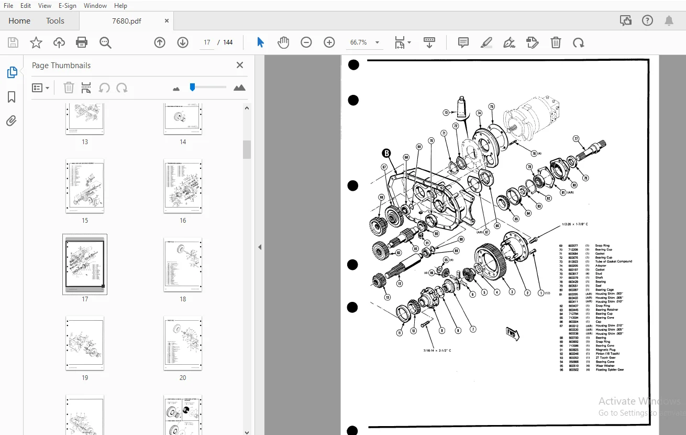Open the E-Sign menu
This screenshot has width=686, height=435.
click(x=68, y=6)
